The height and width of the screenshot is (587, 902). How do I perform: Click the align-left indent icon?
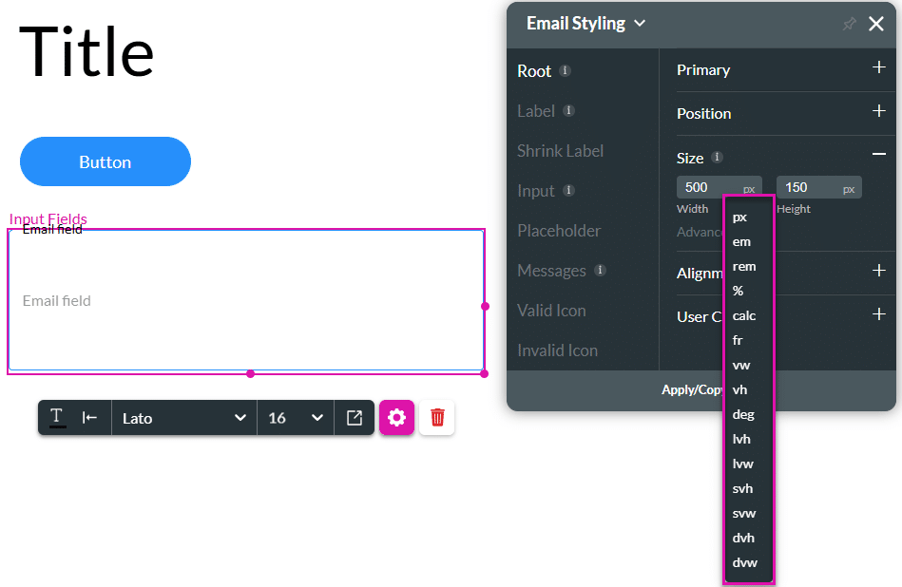coord(89,417)
